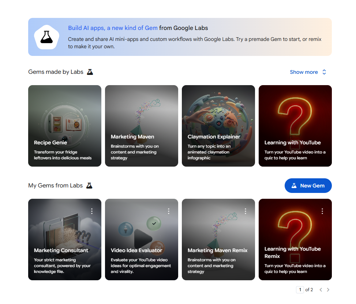Click the page number input box
This screenshot has width=356, height=304.
(300, 290)
